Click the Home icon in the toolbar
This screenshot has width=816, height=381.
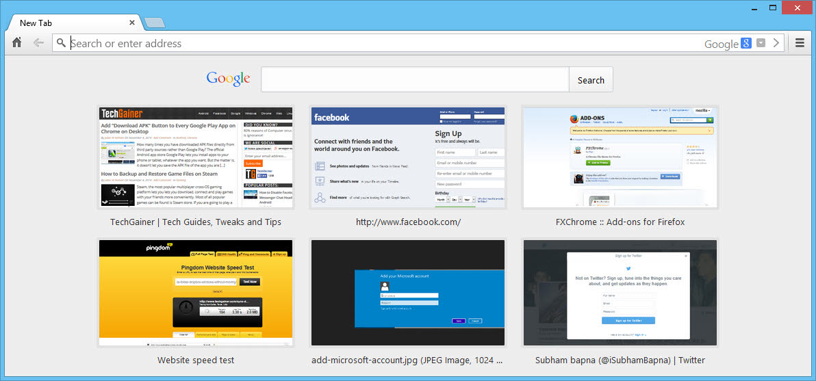16,43
